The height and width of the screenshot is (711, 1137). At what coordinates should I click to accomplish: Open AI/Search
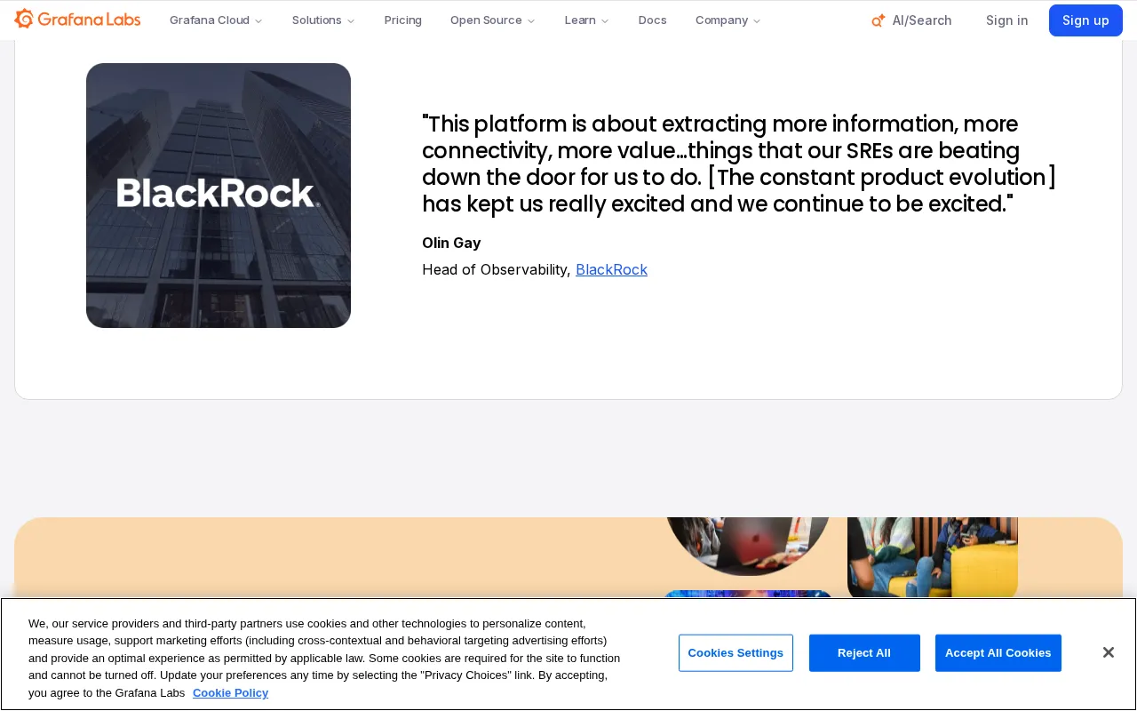[911, 20]
